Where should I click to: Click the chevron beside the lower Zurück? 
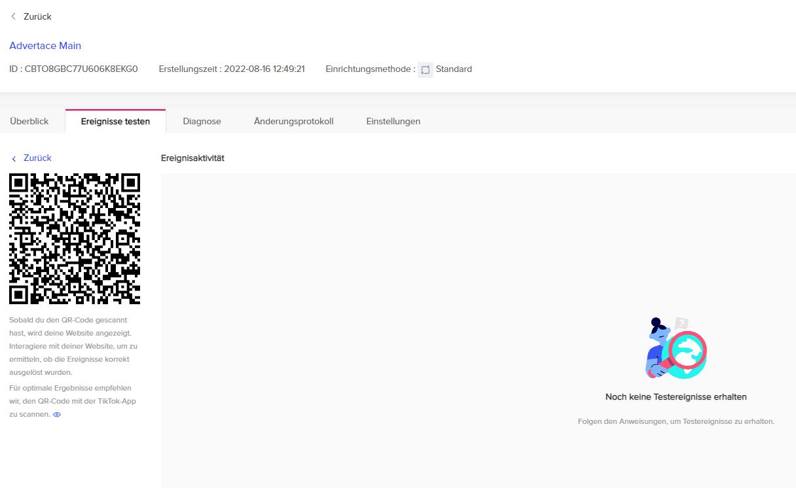14,158
